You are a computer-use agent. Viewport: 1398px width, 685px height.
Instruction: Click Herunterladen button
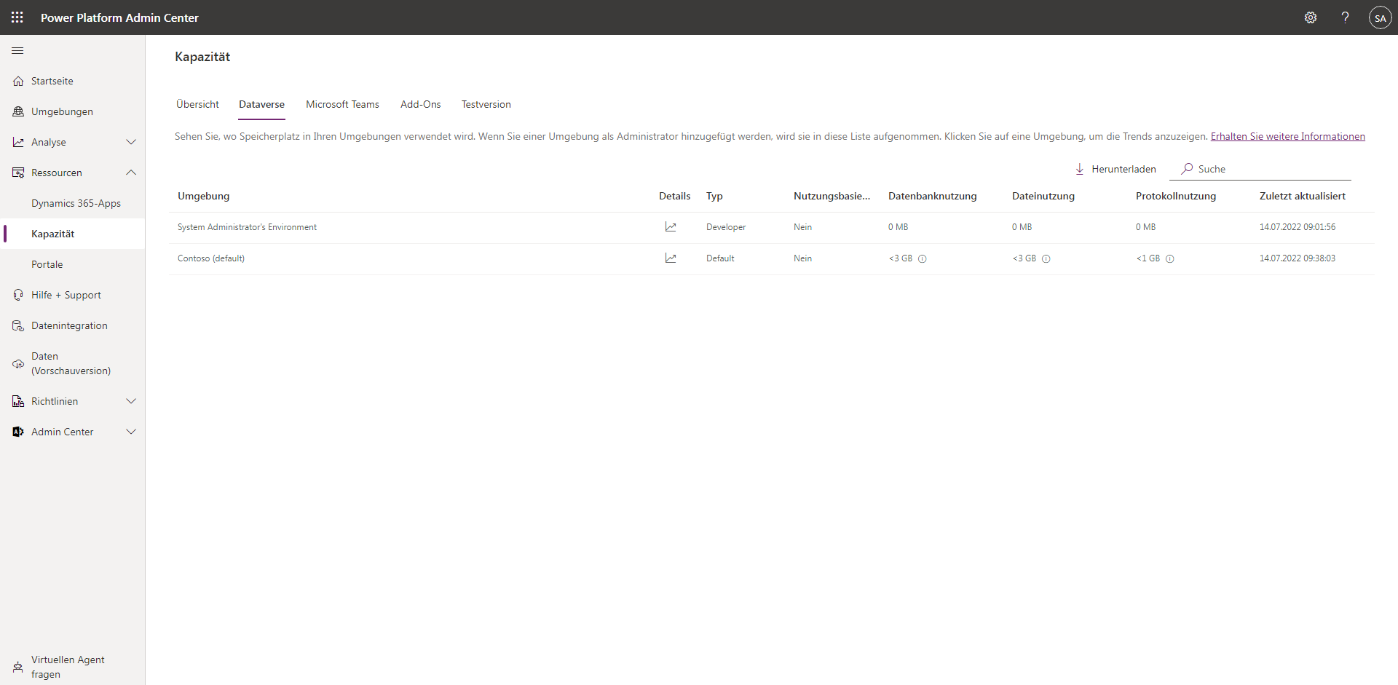pyautogui.click(x=1115, y=169)
